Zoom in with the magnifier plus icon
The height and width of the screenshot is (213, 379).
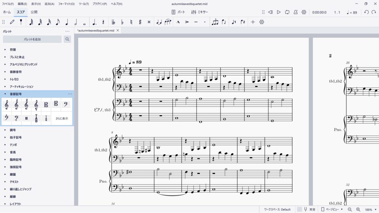[358, 209]
